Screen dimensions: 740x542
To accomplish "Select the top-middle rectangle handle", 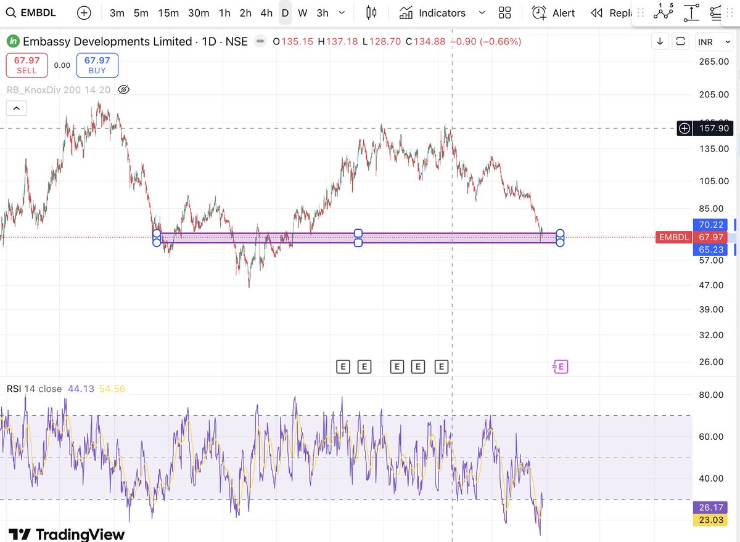I will tap(358, 233).
